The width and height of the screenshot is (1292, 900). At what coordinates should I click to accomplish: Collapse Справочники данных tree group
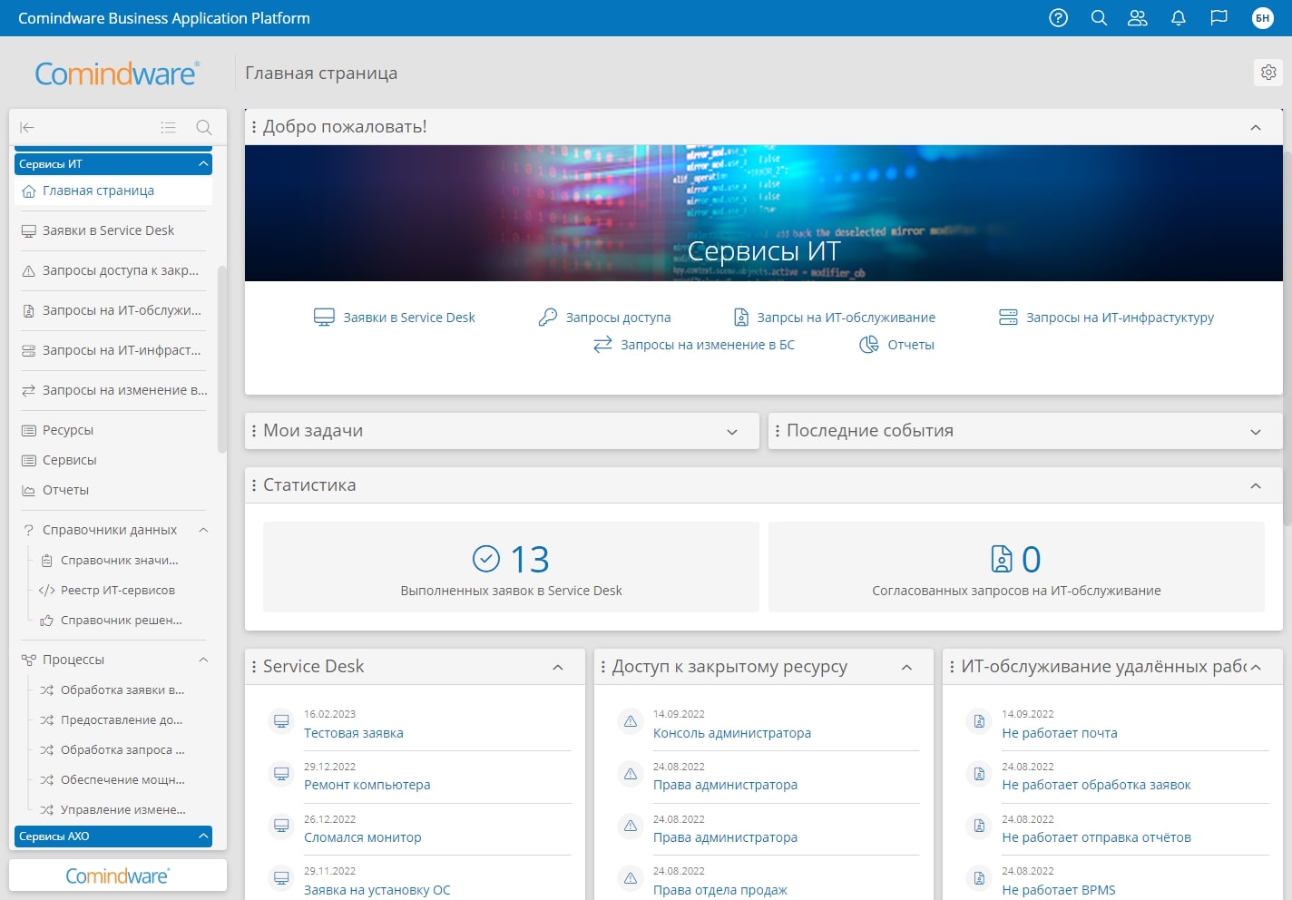click(x=203, y=530)
